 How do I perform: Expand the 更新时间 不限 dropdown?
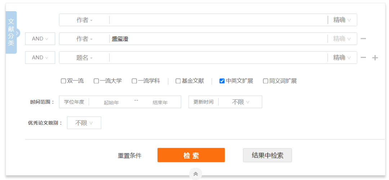pyautogui.click(x=241, y=102)
